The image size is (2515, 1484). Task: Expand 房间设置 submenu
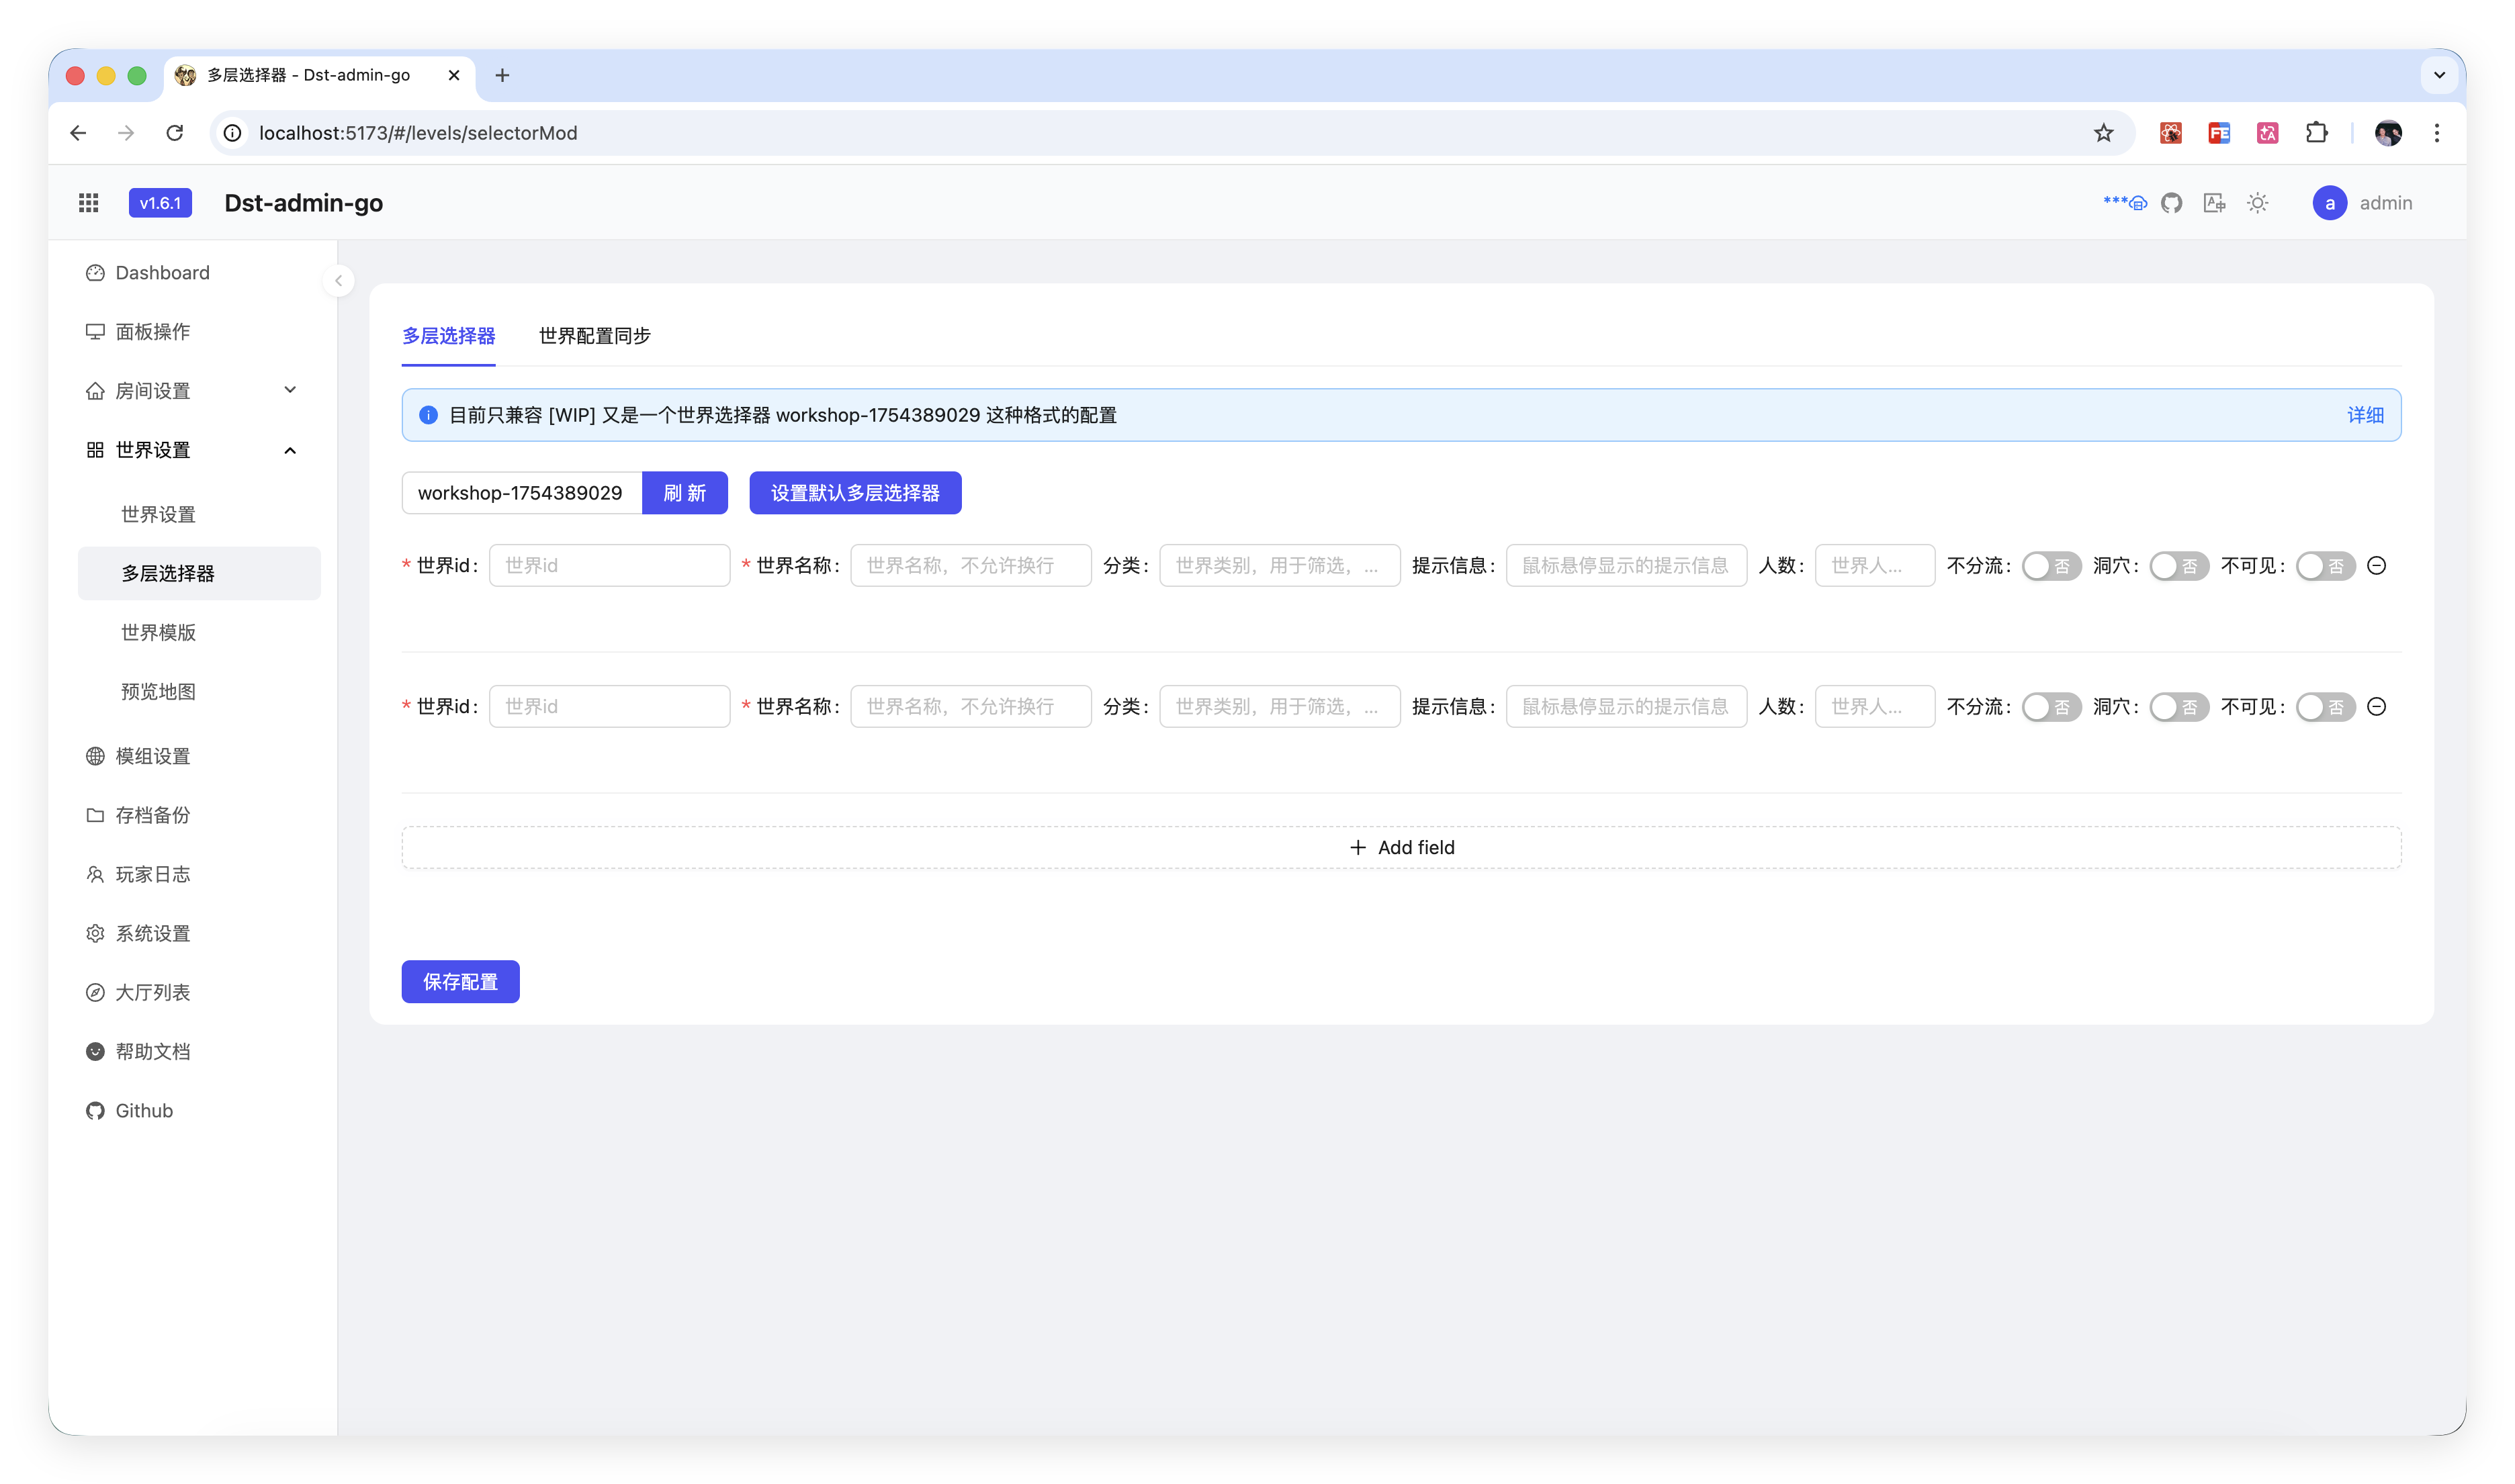[x=199, y=391]
